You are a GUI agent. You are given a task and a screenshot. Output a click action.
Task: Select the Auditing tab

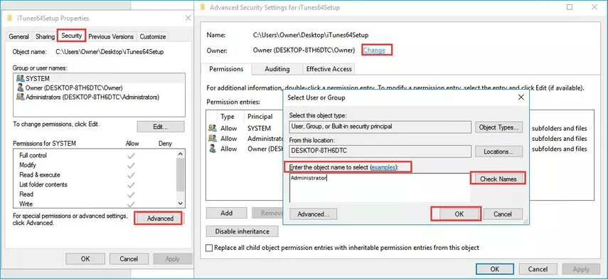277,69
